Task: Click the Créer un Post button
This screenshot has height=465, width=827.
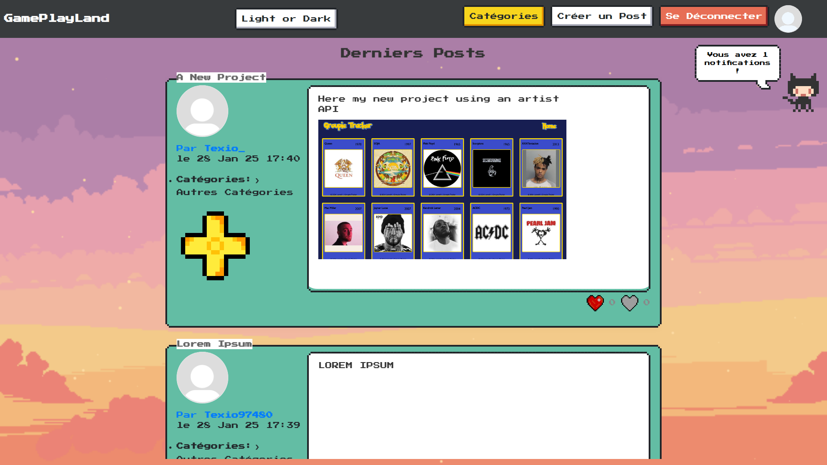Action: pyautogui.click(x=601, y=16)
